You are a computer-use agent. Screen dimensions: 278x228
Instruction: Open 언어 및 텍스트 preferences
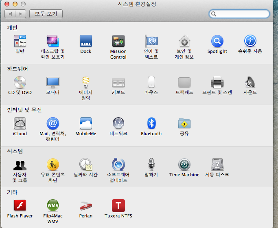tap(151, 41)
